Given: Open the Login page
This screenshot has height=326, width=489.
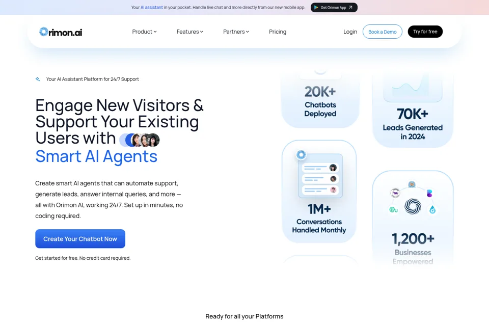Looking at the screenshot, I should point(350,32).
